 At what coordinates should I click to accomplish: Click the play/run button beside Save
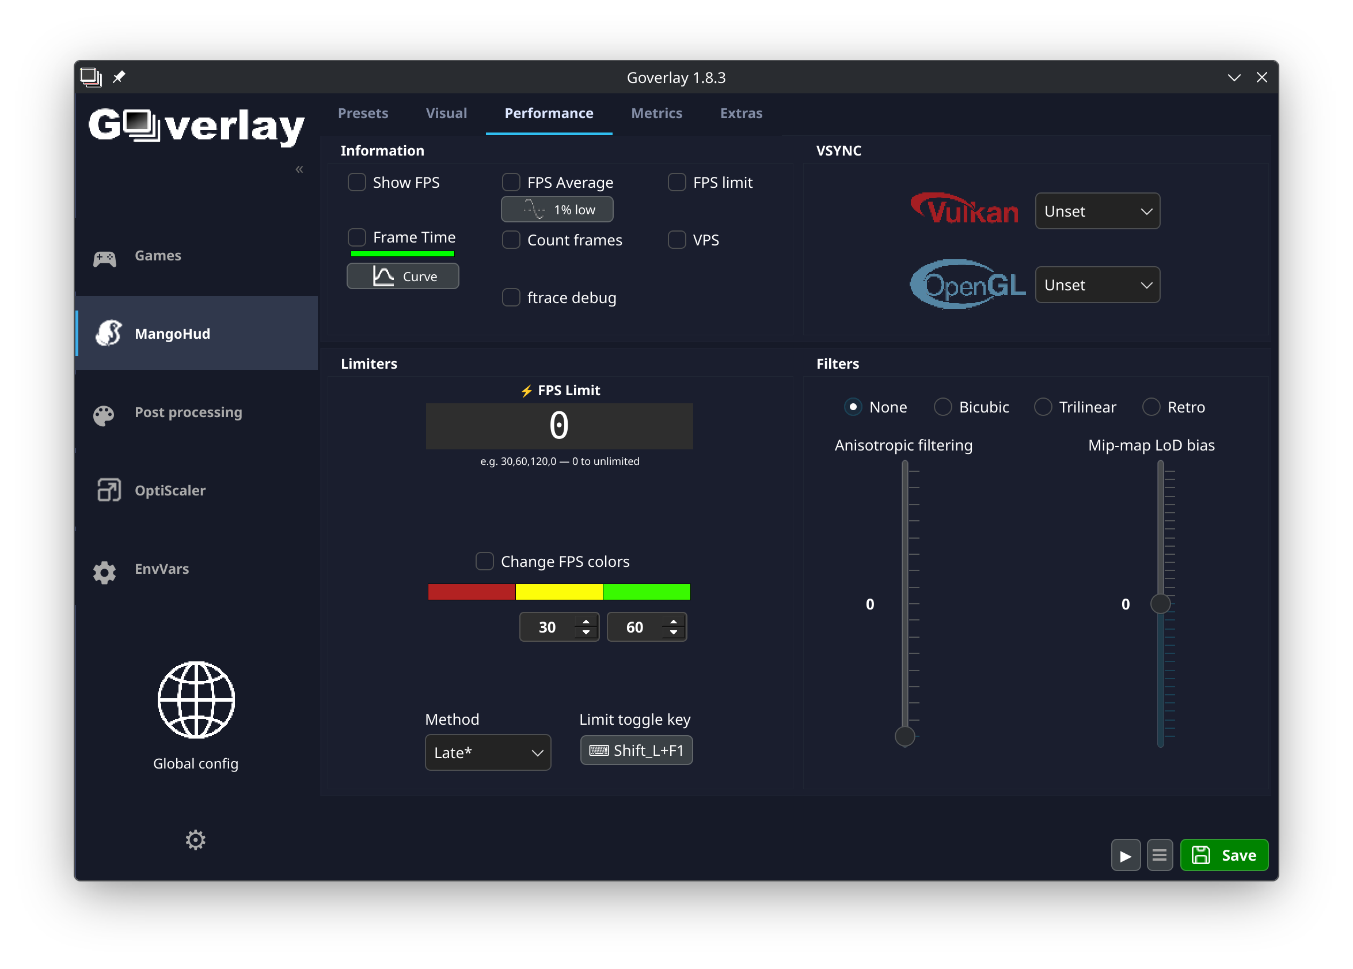coord(1124,854)
